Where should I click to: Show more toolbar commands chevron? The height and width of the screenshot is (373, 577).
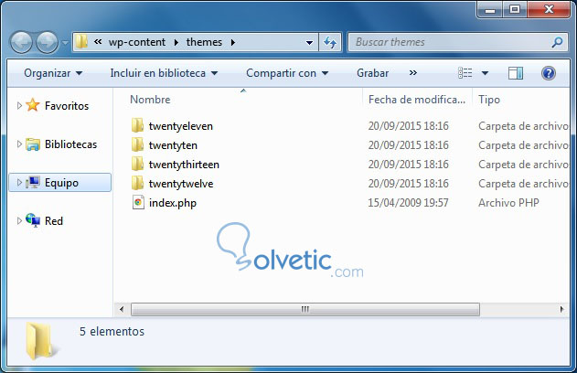point(413,73)
